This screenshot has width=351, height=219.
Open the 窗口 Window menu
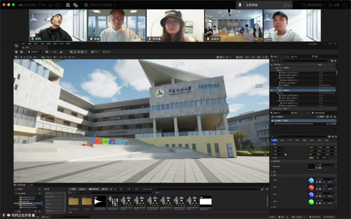(36, 44)
